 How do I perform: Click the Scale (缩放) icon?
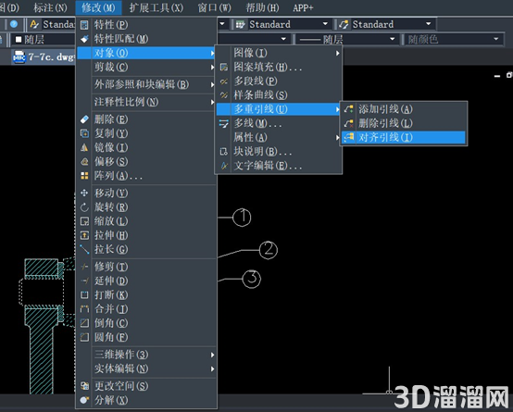(84, 221)
